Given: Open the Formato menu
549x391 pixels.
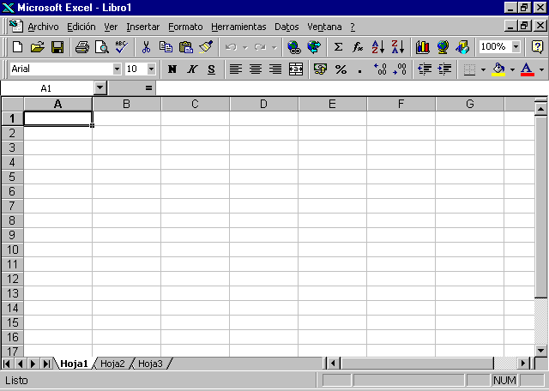Looking at the screenshot, I should point(185,27).
